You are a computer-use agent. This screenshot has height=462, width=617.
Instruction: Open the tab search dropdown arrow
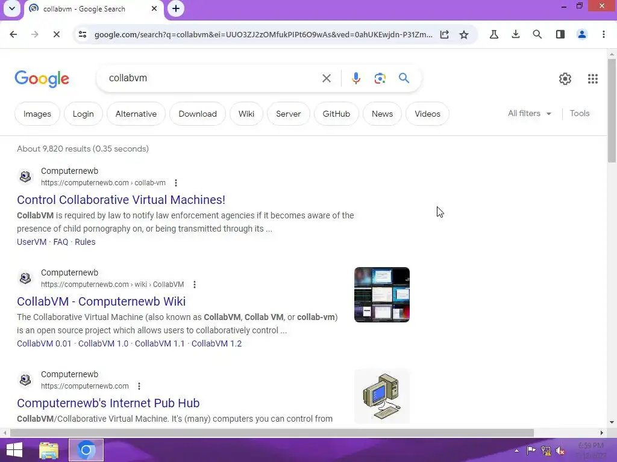tap(12, 8)
